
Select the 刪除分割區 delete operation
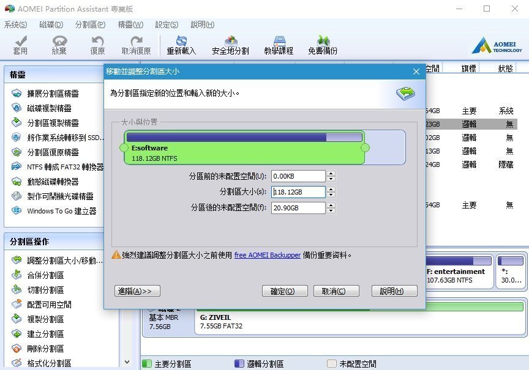click(45, 349)
